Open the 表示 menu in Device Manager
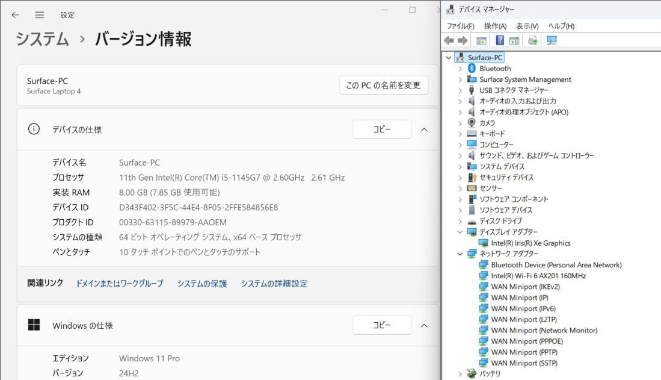This screenshot has height=380, width=661. pyautogui.click(x=526, y=25)
